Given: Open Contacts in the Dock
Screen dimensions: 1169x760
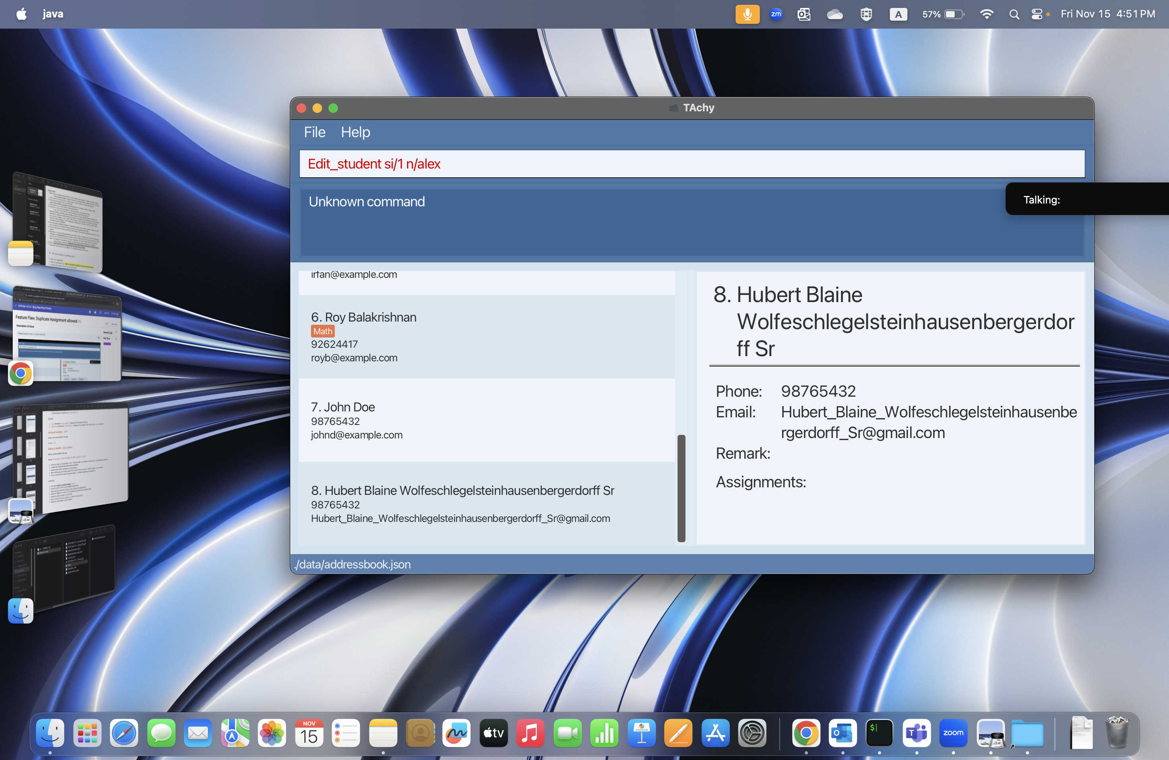Looking at the screenshot, I should [x=420, y=733].
